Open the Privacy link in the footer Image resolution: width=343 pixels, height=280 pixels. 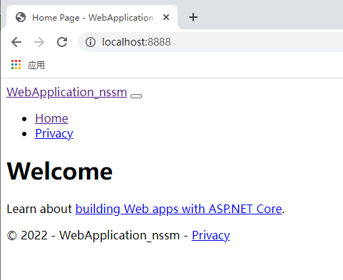(x=211, y=236)
